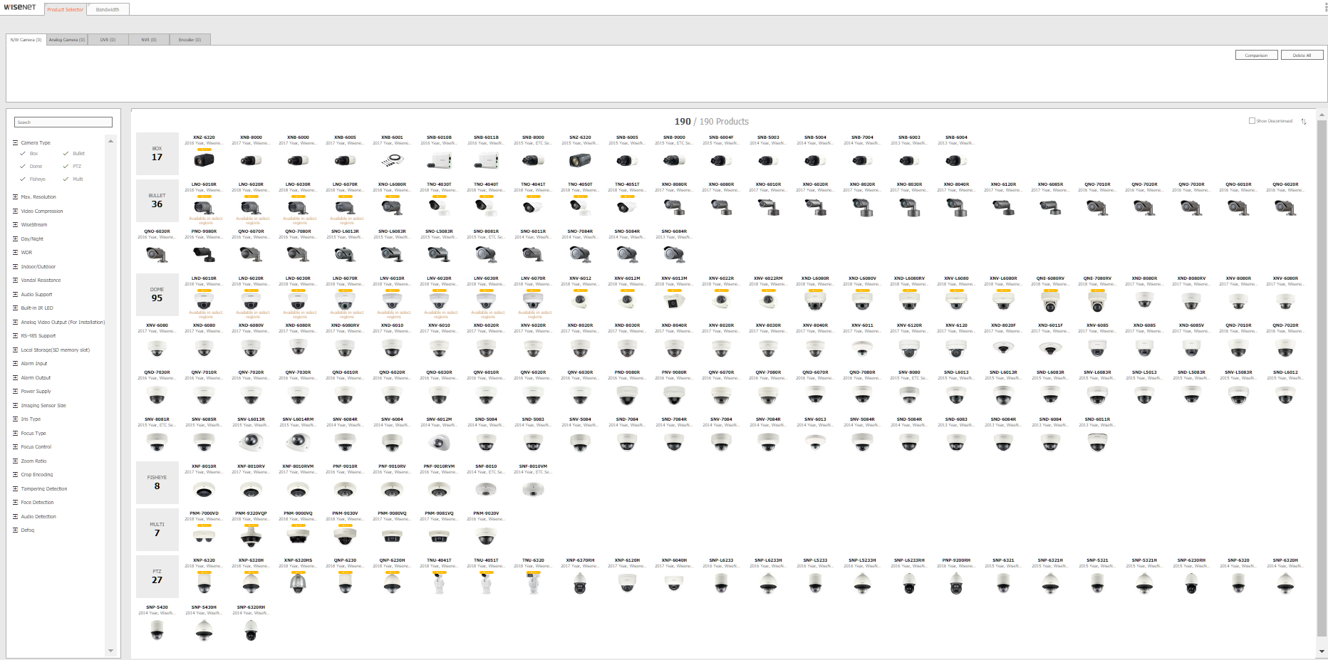Image resolution: width=1328 pixels, height=660 pixels.
Task: Click the Comparison button
Action: pyautogui.click(x=1256, y=55)
